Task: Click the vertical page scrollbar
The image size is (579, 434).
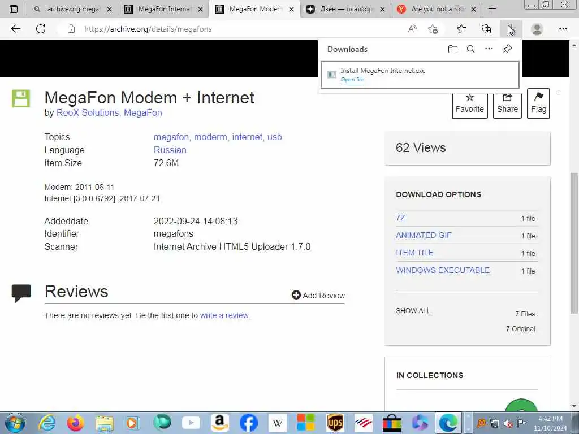Action: 574,244
